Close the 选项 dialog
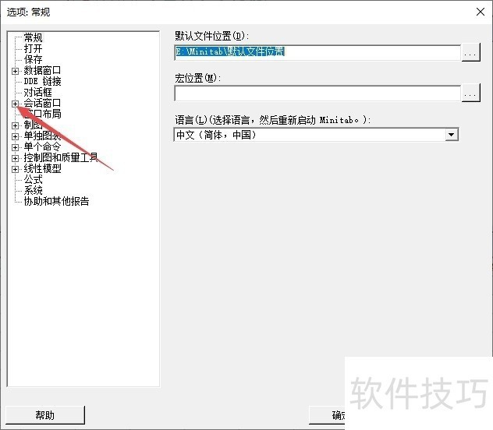 (480, 12)
